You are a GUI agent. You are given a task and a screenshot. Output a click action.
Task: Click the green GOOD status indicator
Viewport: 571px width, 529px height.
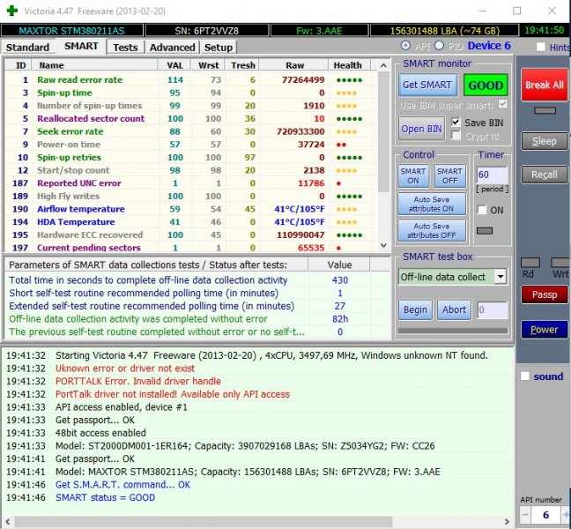[486, 86]
